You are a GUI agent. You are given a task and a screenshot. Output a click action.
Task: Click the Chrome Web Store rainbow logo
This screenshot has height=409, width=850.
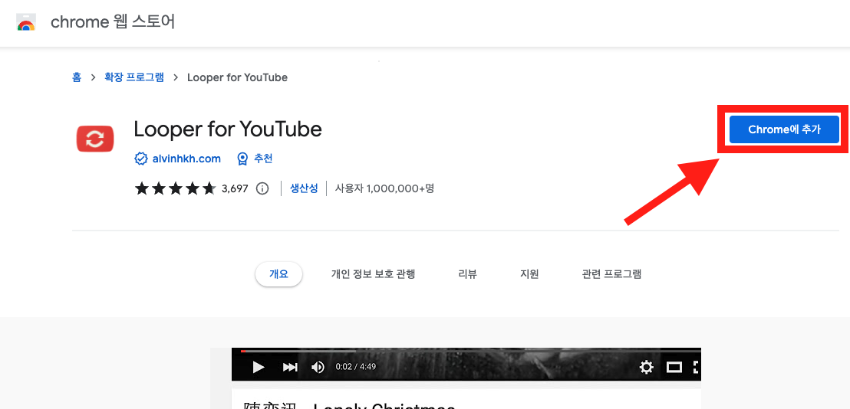pyautogui.click(x=26, y=23)
